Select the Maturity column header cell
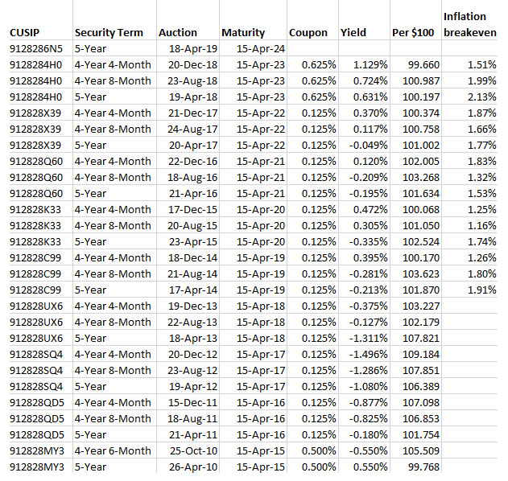Screen dimensions: 508x481 click(242, 33)
